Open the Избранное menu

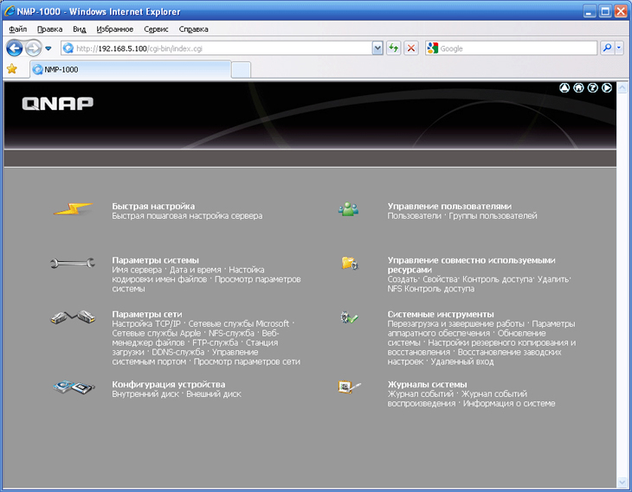[x=114, y=29]
